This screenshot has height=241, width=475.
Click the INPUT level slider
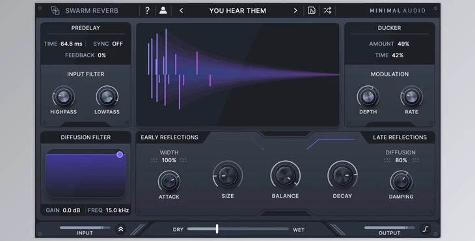85,228
